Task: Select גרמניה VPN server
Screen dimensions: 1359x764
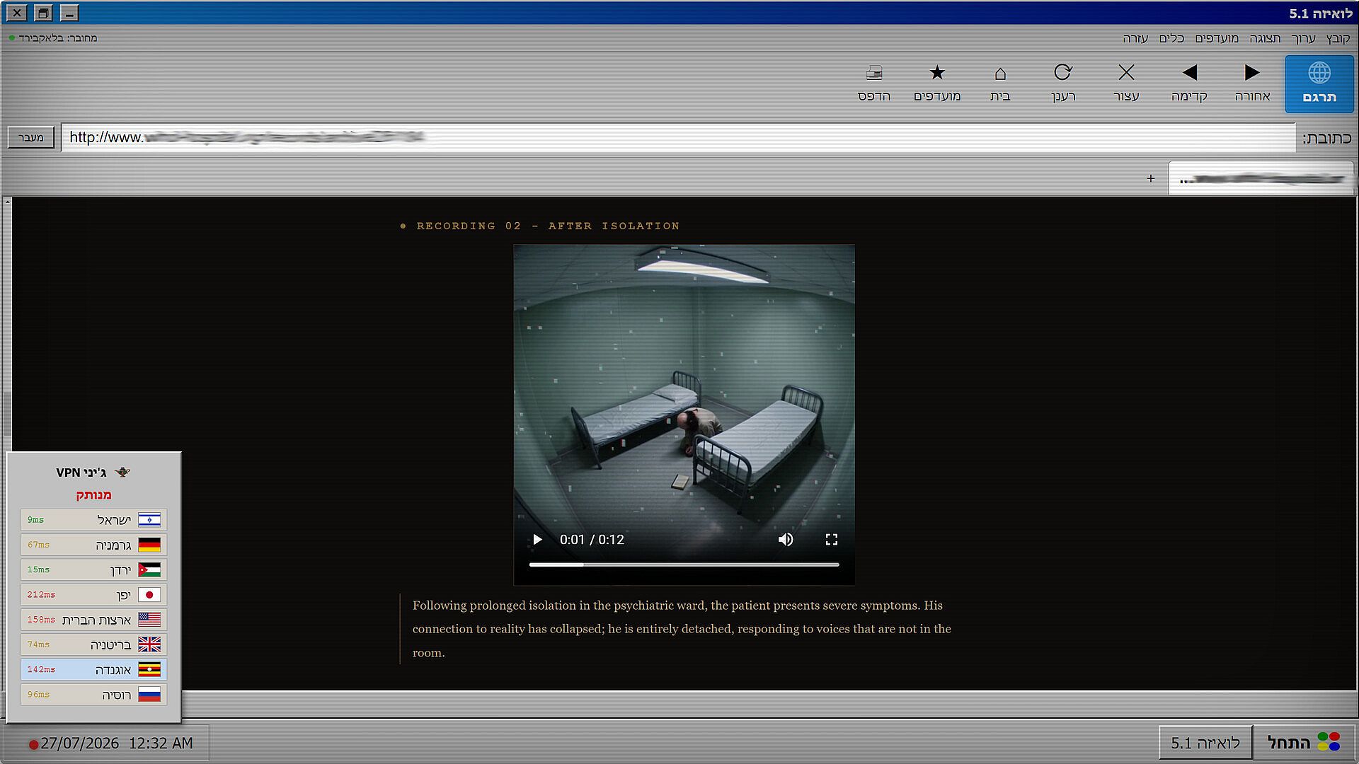Action: point(94,545)
